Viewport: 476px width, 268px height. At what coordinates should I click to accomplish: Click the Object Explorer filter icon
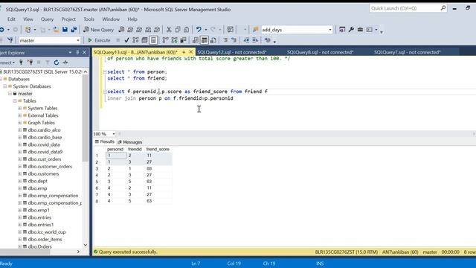coord(48,63)
